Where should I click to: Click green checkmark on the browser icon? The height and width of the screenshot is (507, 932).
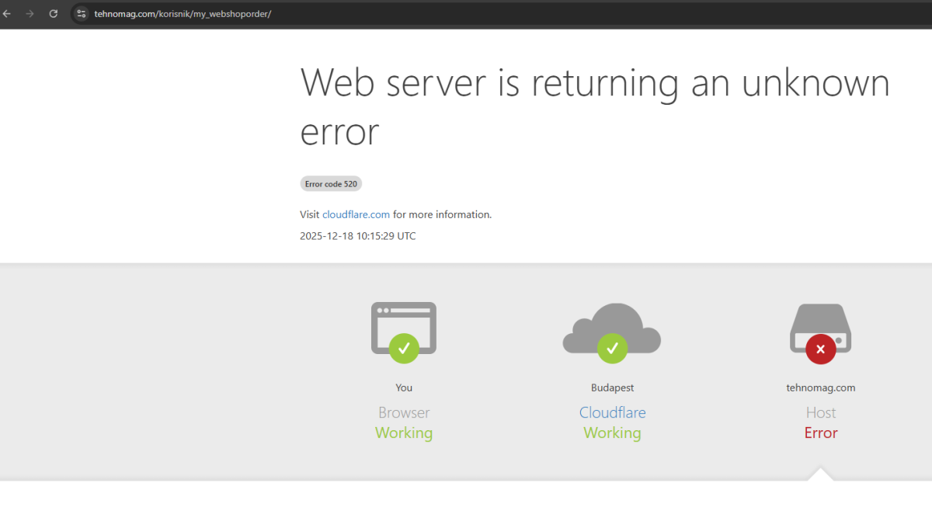[403, 348]
